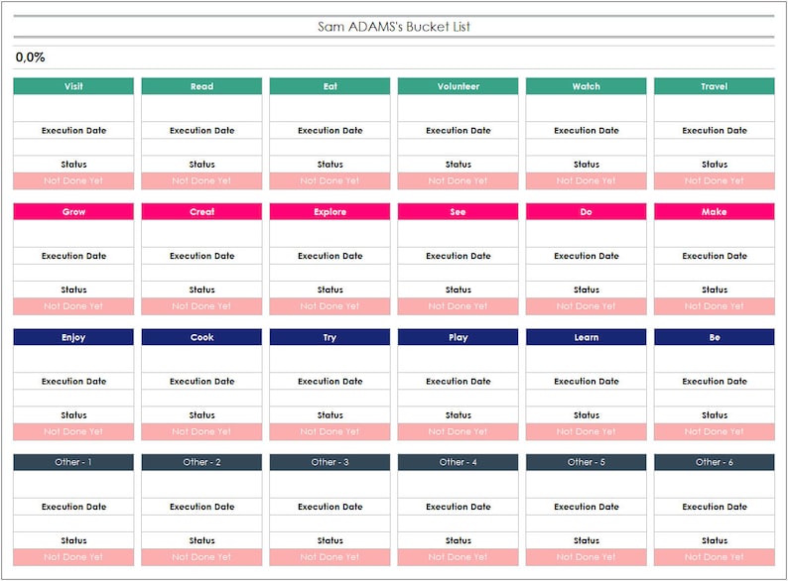Click the Execution Date label under Other - 6
The width and height of the screenshot is (788, 581).
coord(715,507)
